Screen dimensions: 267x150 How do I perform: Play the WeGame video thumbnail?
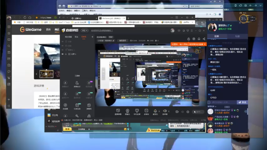46,74
